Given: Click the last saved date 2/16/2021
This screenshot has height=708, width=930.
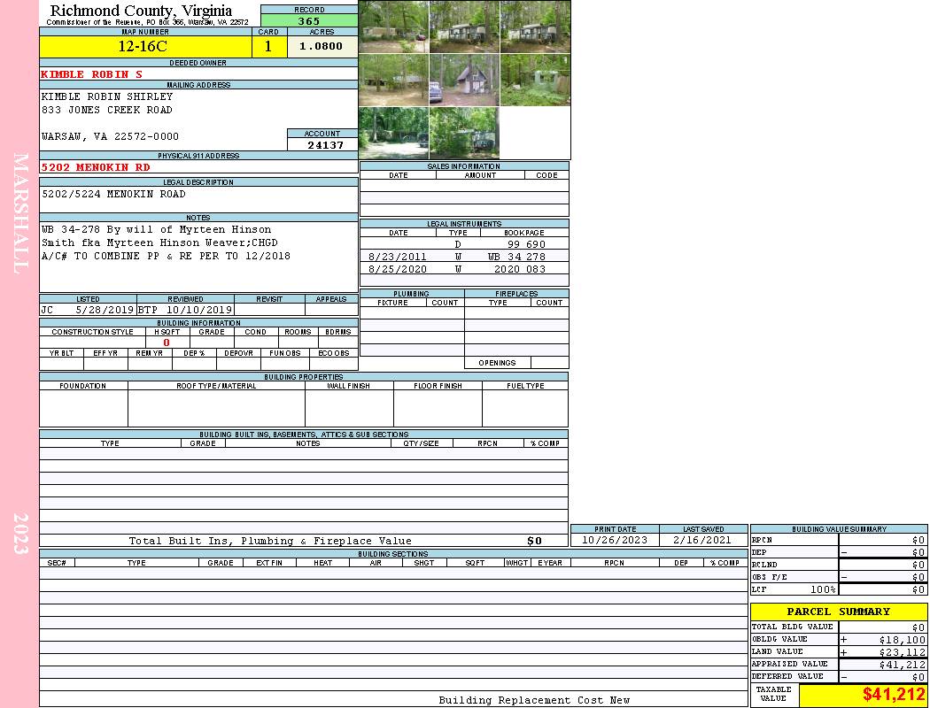Looking at the screenshot, I should tap(702, 540).
